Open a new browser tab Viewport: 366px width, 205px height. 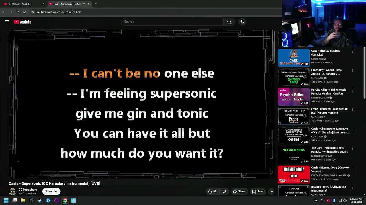tap(96, 4)
